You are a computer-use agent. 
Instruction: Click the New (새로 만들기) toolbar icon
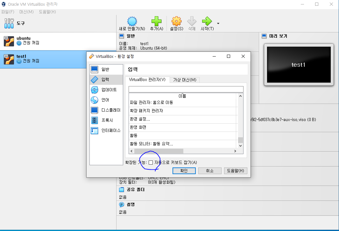coord(132,21)
